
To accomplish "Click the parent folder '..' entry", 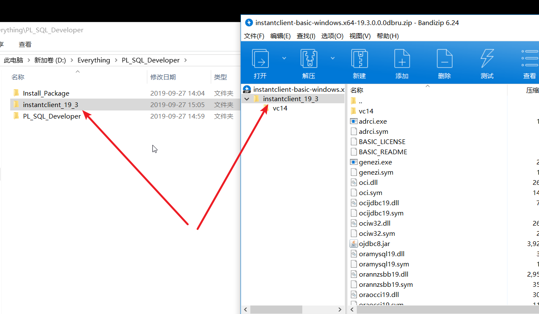I will tap(361, 101).
